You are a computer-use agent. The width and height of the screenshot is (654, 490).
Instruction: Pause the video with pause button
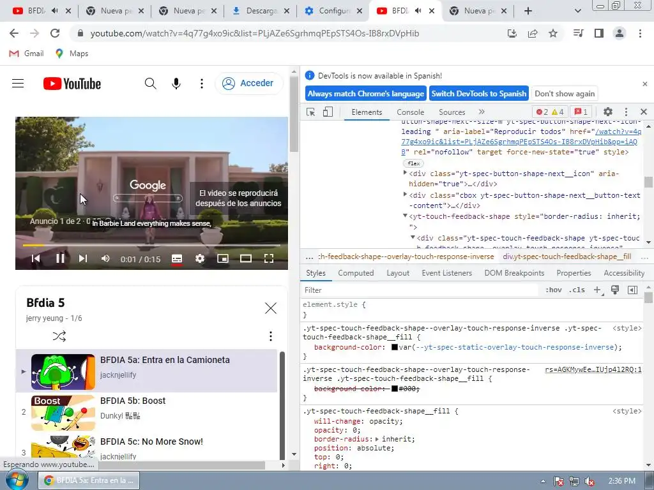[60, 259]
